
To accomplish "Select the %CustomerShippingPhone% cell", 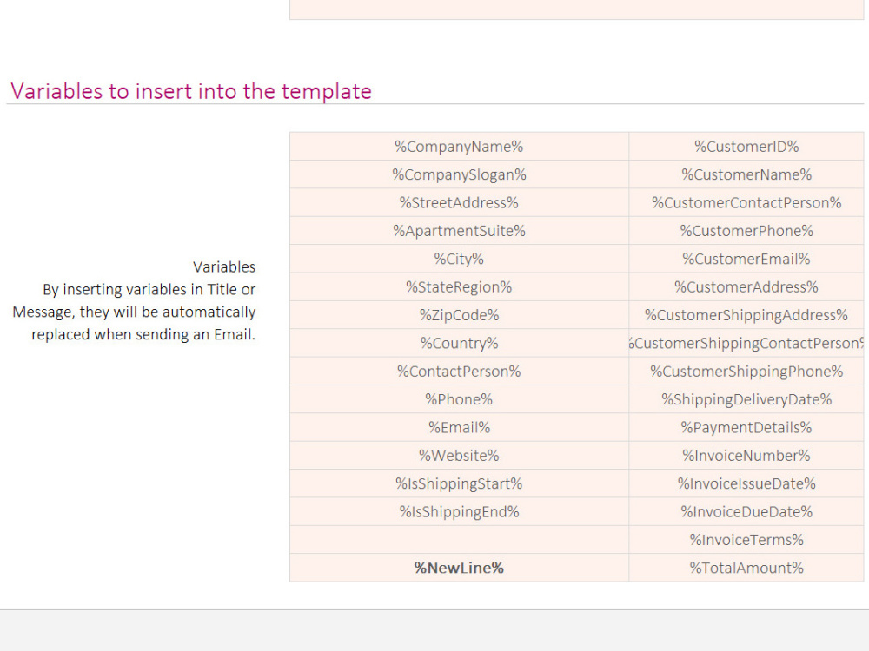I will click(x=746, y=372).
